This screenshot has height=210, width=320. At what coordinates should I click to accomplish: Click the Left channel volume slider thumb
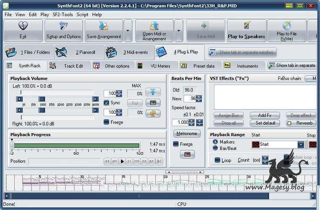point(42,99)
